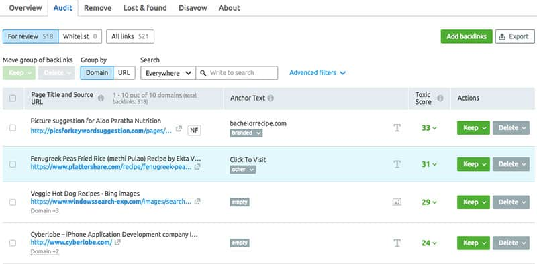Group by URL toggle
This screenshot has width=537, height=264.
click(124, 73)
